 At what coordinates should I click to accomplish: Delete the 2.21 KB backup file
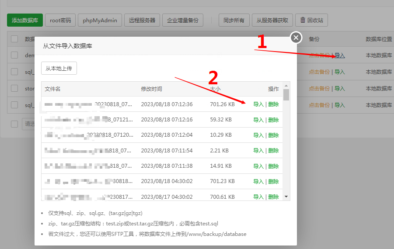(x=273, y=151)
